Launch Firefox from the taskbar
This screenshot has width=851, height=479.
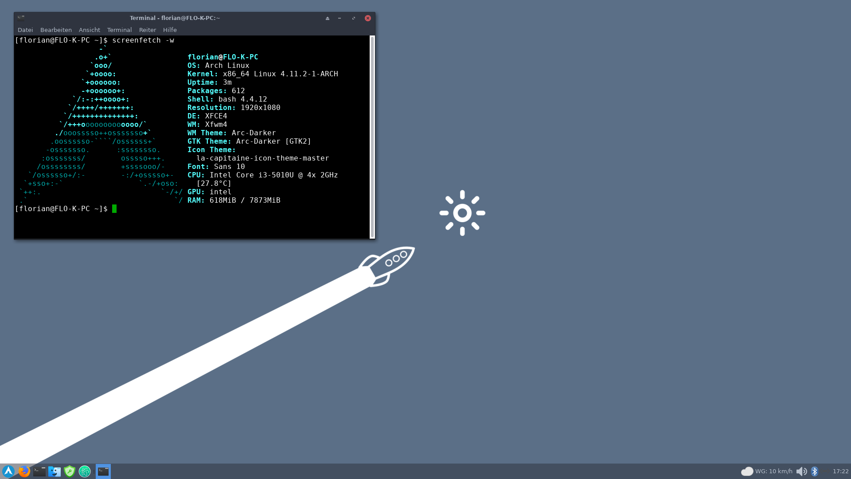coord(24,471)
